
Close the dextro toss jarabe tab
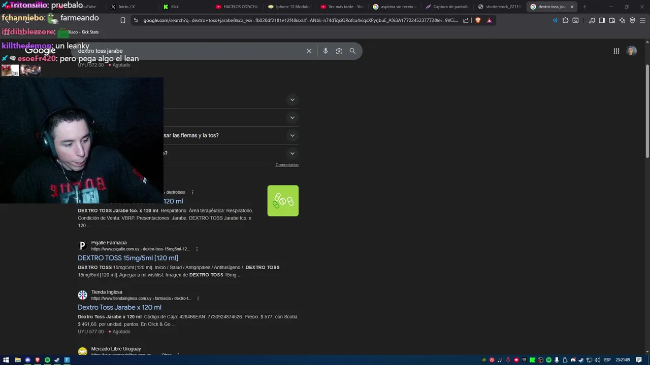coord(572,7)
